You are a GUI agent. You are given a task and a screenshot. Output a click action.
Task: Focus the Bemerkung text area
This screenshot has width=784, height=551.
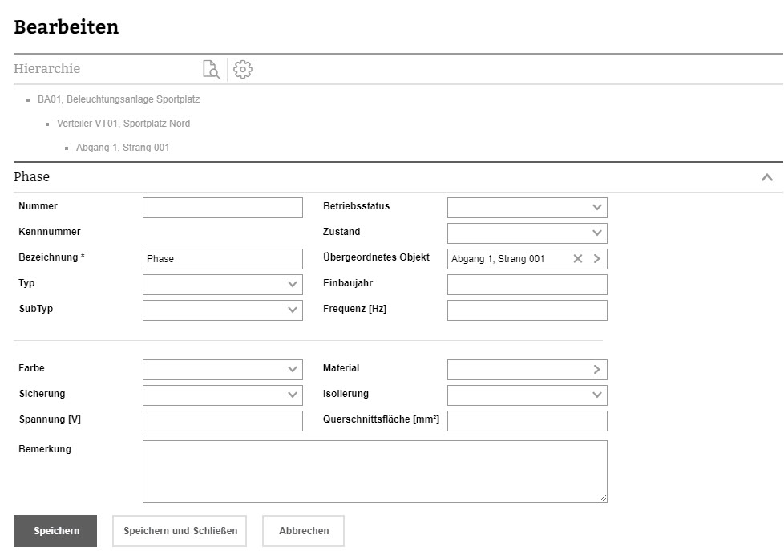tap(374, 472)
